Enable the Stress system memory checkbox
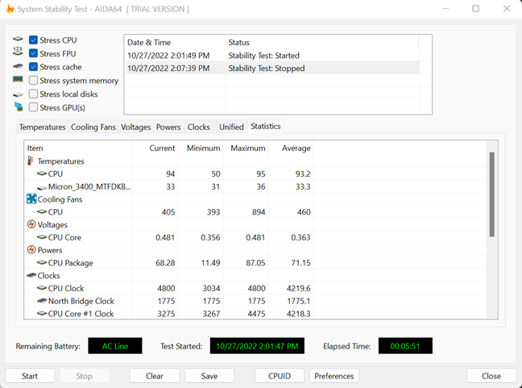This screenshot has width=522, height=388. pyautogui.click(x=33, y=81)
